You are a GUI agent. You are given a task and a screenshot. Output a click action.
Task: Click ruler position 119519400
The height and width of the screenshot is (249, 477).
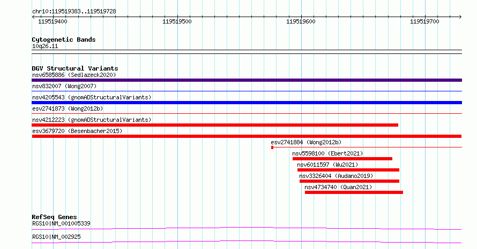(53, 21)
